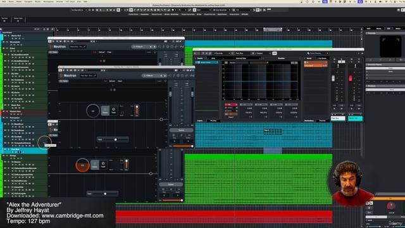Switch to the Cue Sends tab
The width and height of the screenshot is (405, 228).
[322, 58]
